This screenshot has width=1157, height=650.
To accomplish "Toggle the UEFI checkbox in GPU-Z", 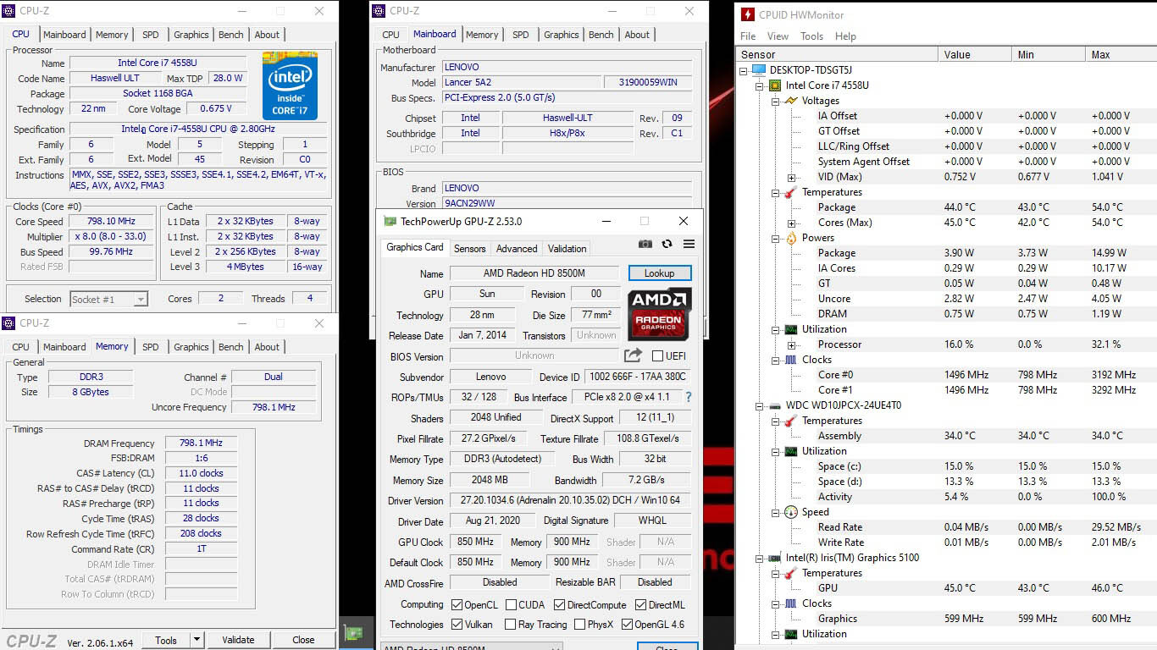I will 657,355.
